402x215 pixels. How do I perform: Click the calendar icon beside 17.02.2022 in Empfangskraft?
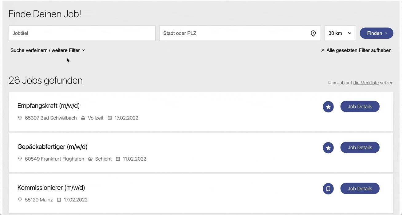(110, 118)
